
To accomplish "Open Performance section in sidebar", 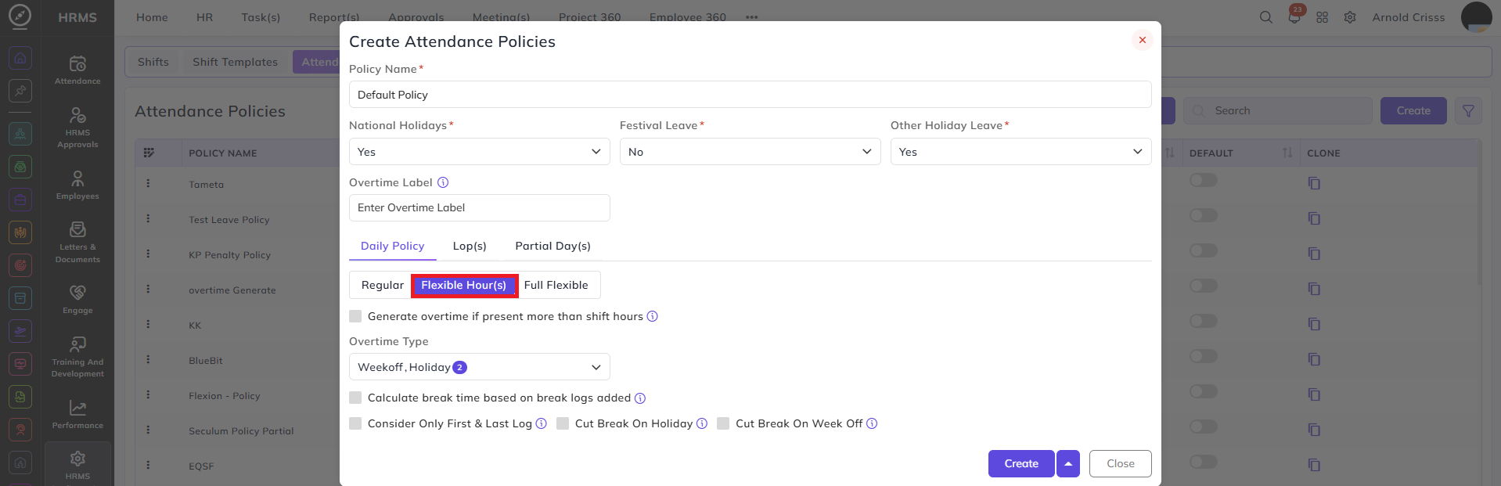I will pyautogui.click(x=77, y=415).
